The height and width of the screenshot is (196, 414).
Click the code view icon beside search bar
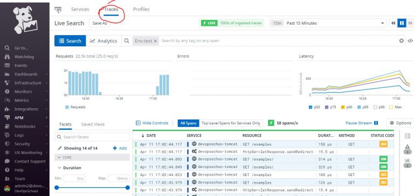point(410,40)
